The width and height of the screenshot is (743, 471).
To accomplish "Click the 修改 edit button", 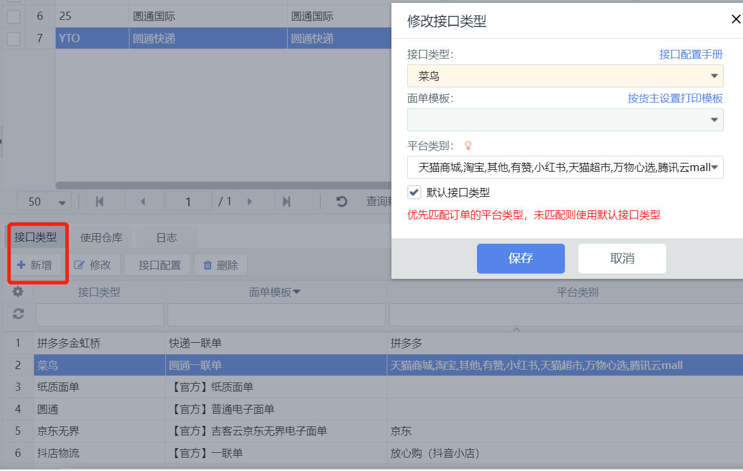I will [93, 265].
